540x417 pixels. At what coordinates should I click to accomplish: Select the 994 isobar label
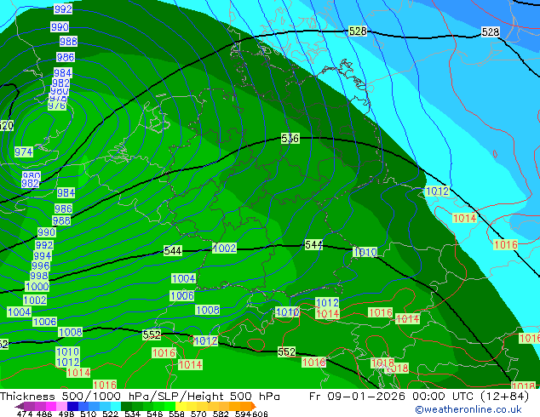pyautogui.click(x=43, y=256)
